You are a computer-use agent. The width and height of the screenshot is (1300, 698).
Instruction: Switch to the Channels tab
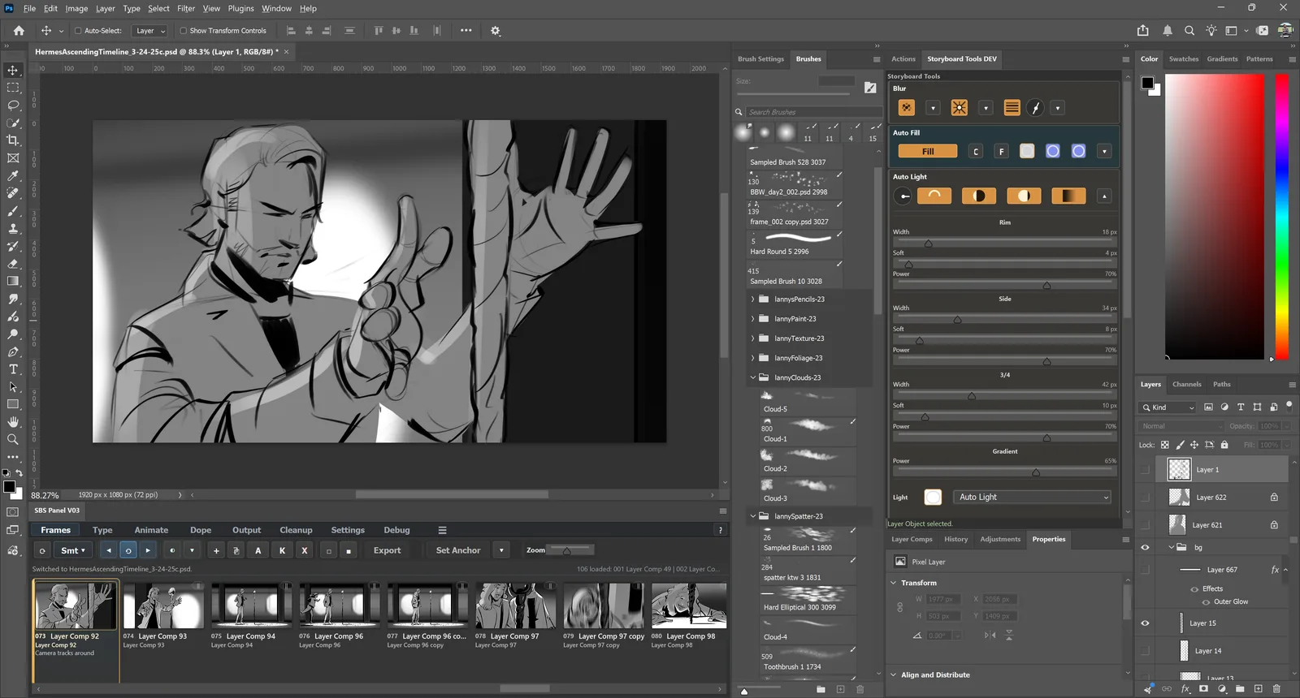pos(1186,384)
